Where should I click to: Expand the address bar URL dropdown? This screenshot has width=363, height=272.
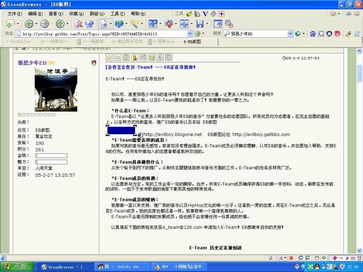190,34
